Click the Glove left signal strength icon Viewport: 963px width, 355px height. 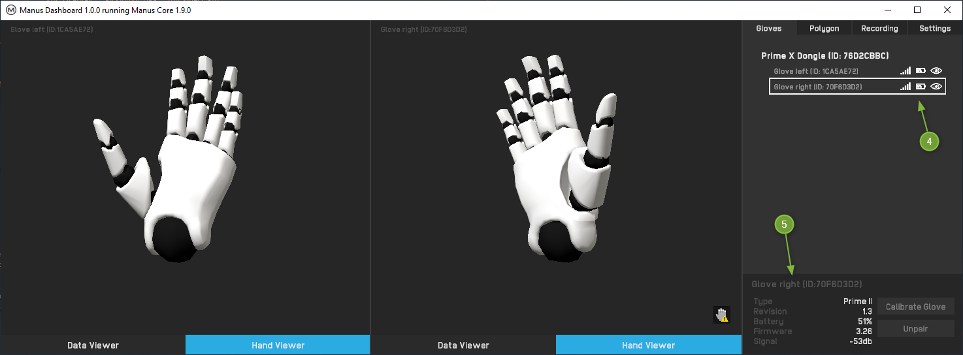click(x=906, y=71)
